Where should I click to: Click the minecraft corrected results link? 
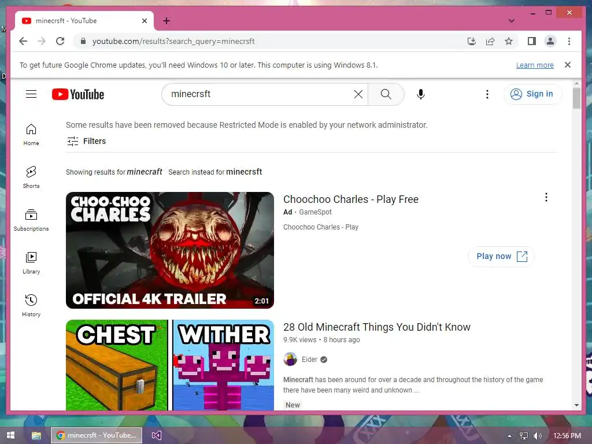coord(144,172)
